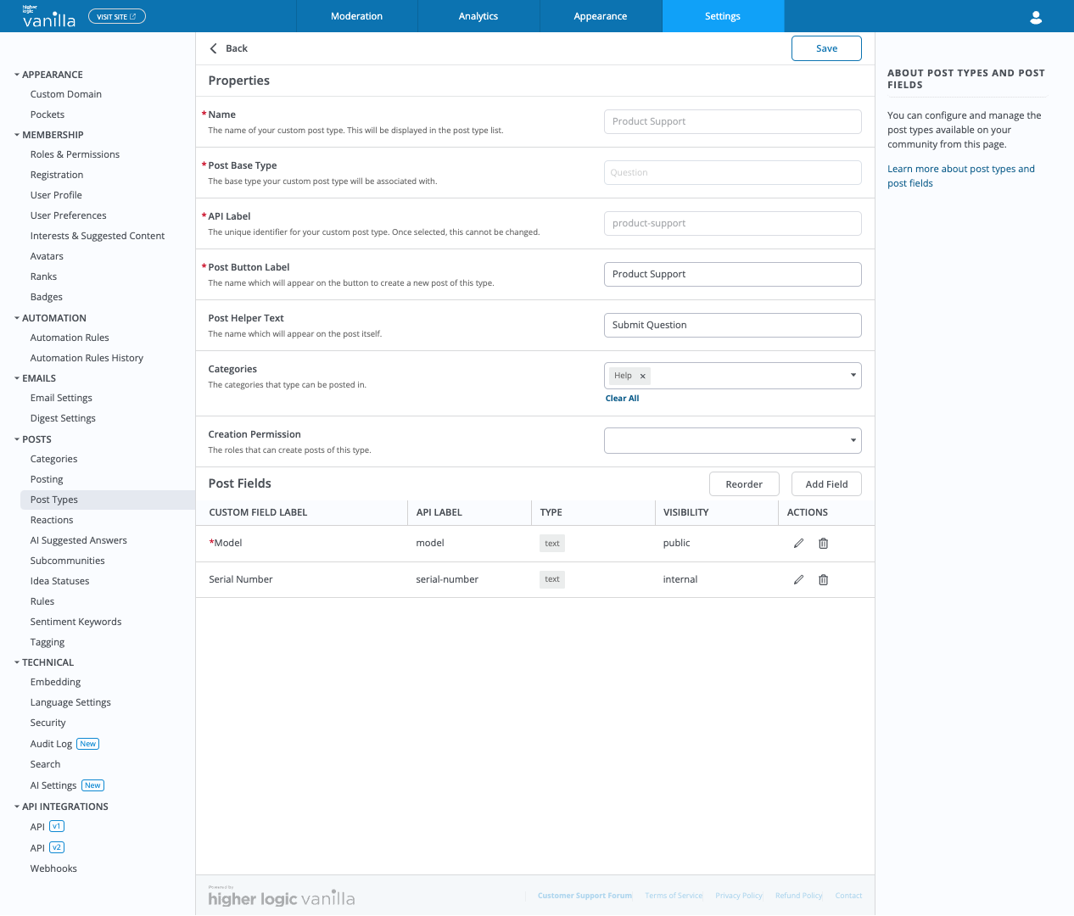This screenshot has height=916, width=1074.
Task: Focus the Post Button Label field
Action: pos(733,274)
